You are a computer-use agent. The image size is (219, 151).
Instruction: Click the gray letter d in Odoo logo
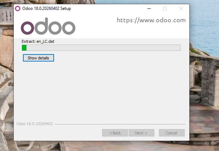(x=41, y=26)
